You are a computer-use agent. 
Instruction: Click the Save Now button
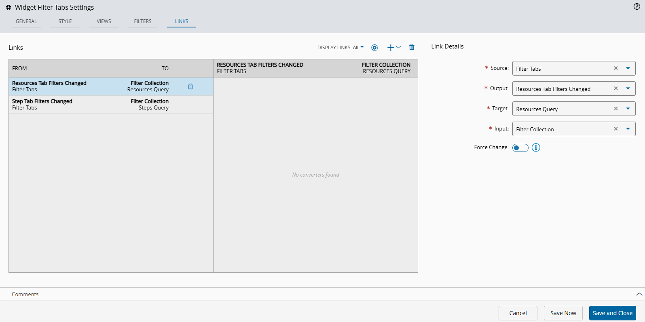563,313
